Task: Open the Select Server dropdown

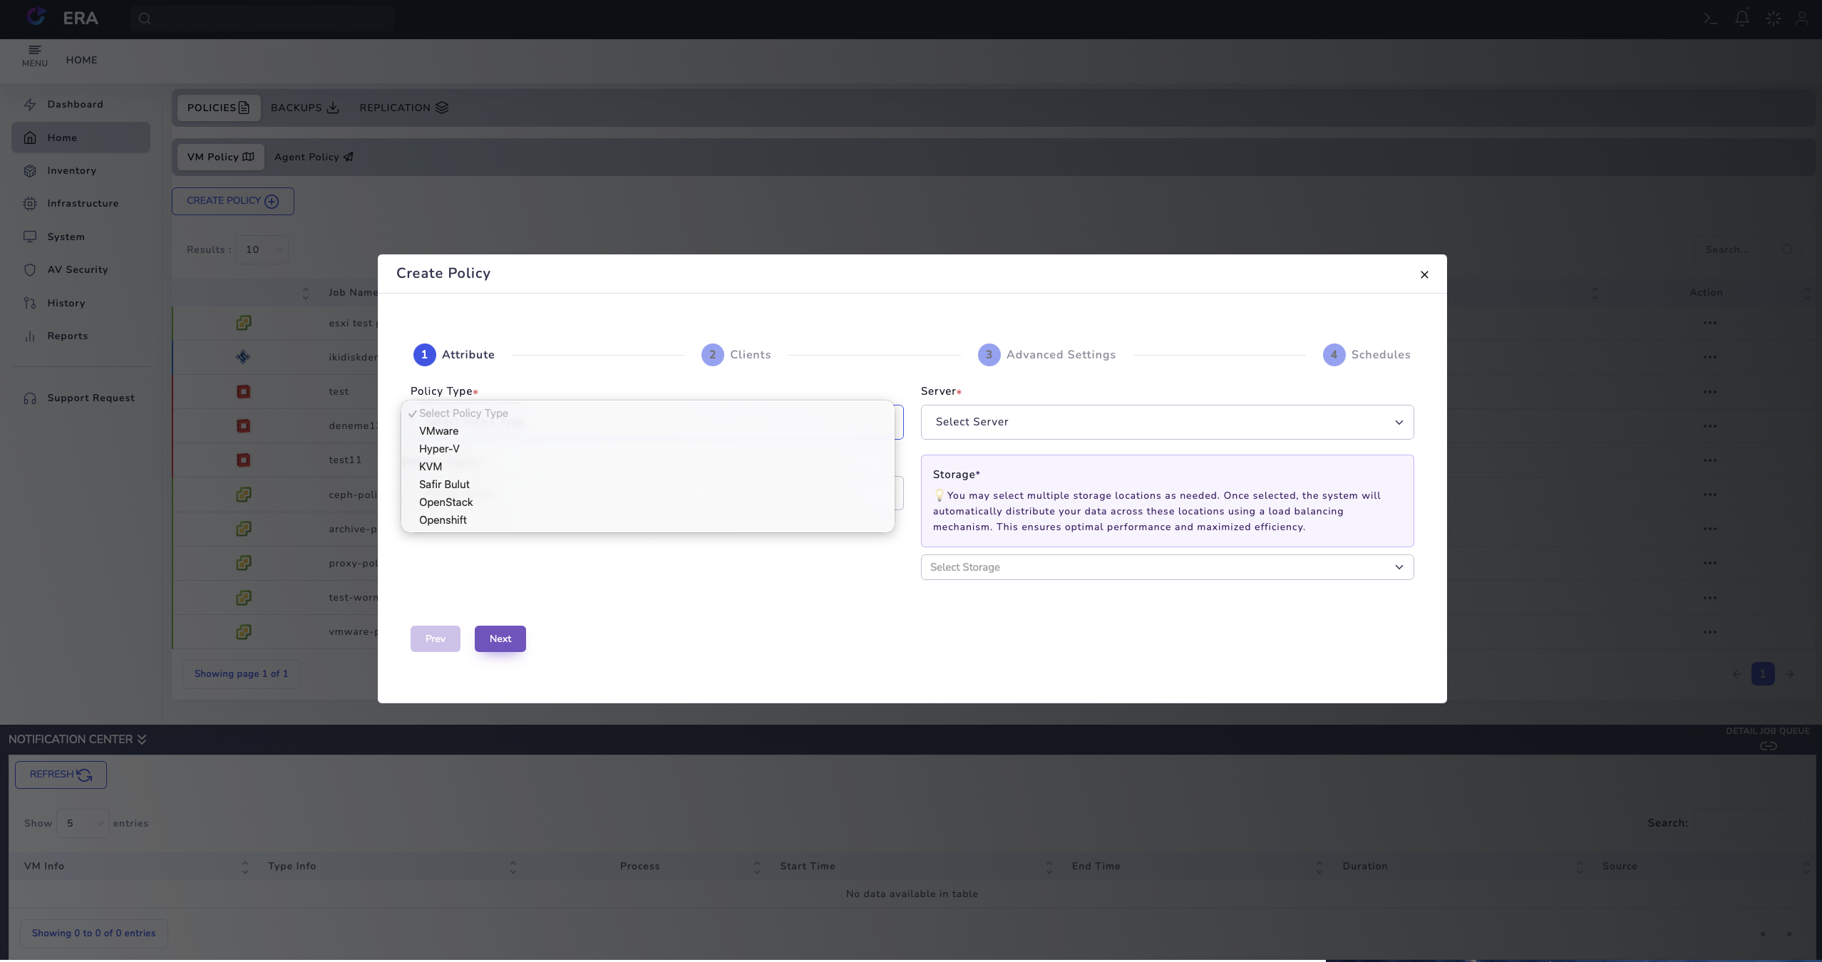Action: pos(1166,422)
